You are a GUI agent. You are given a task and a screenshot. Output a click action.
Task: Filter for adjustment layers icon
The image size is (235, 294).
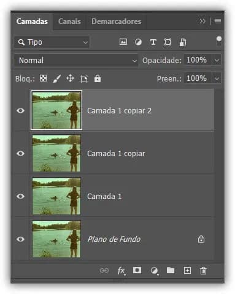[138, 42]
